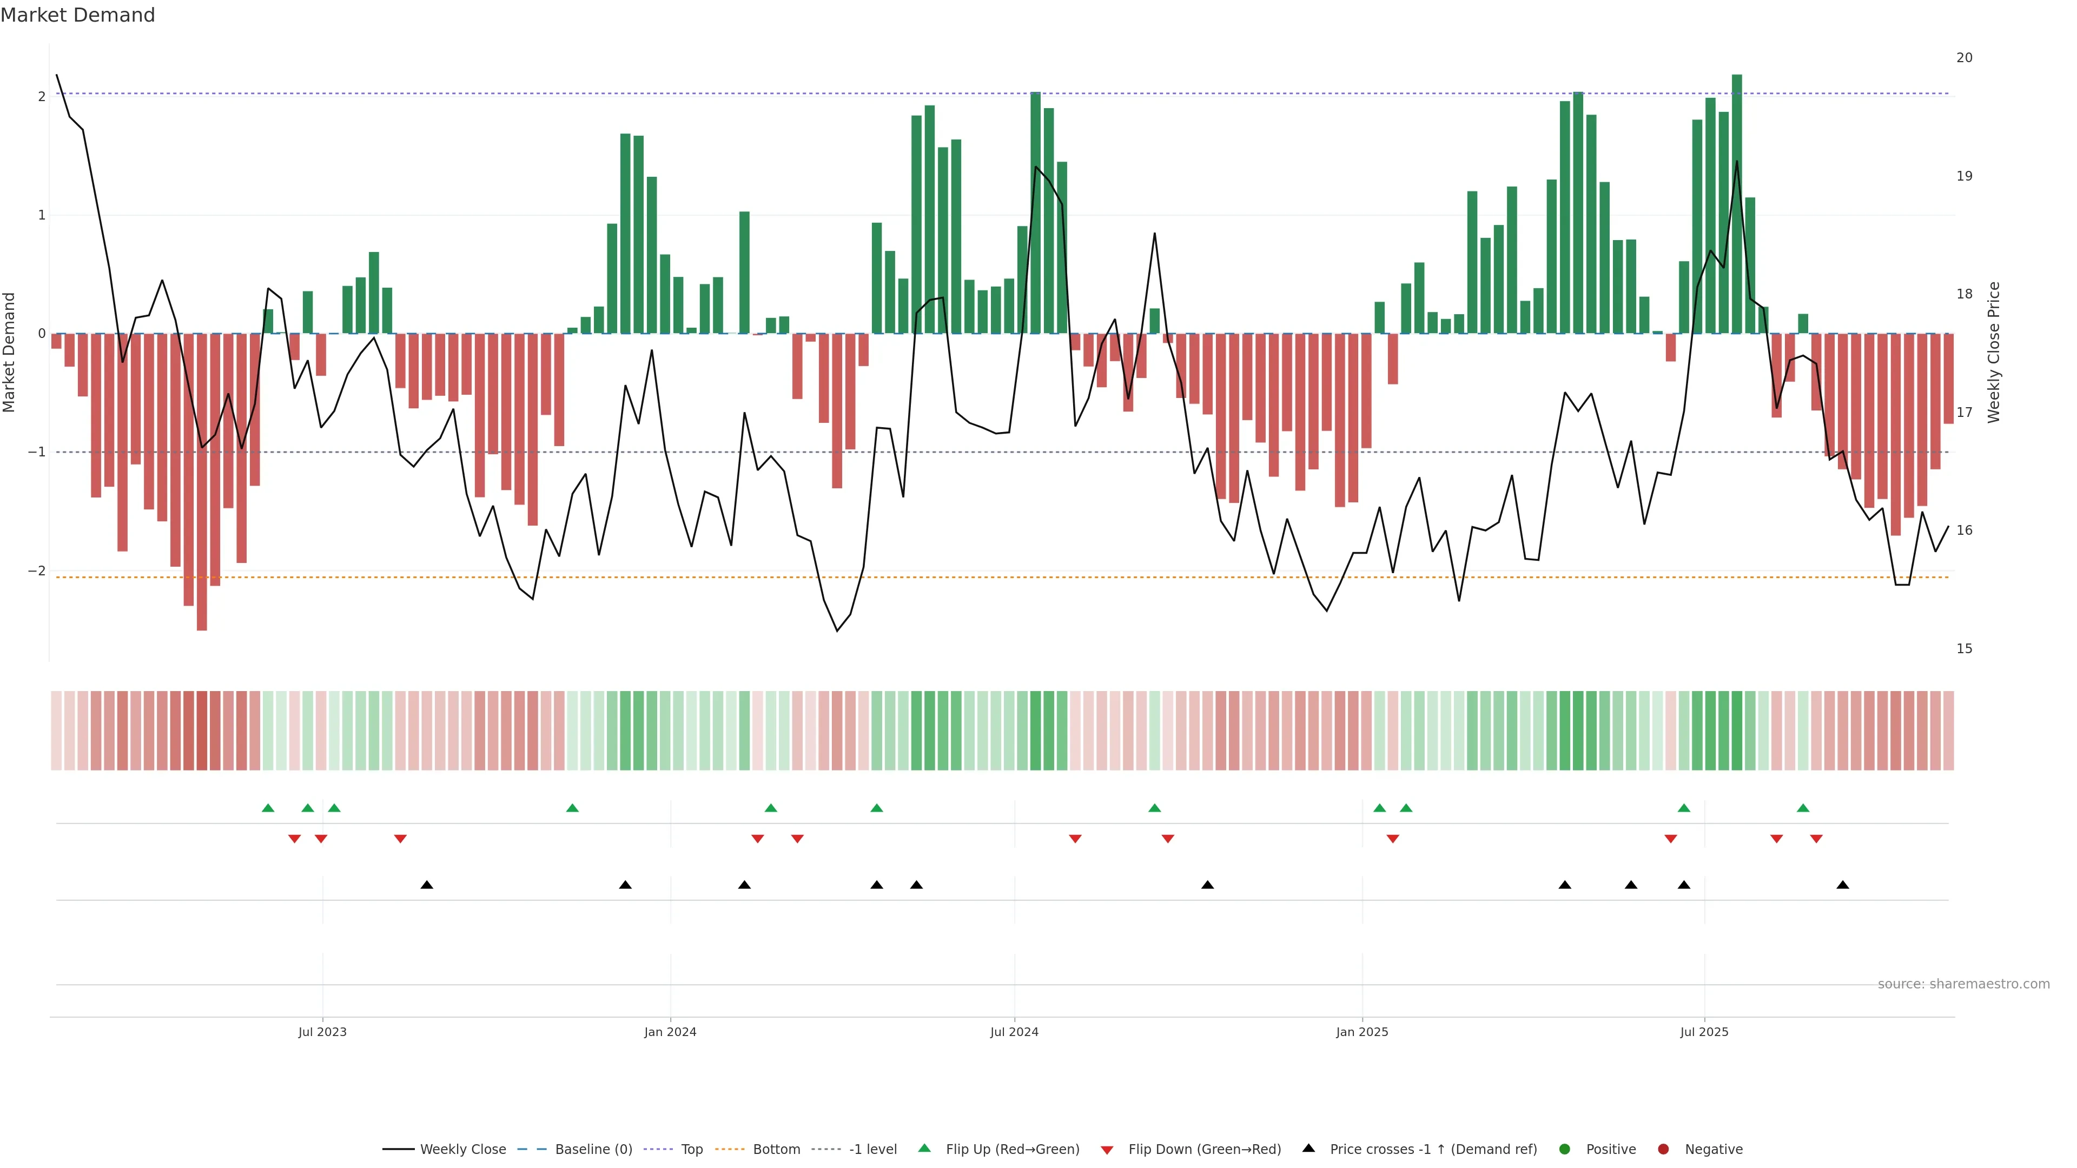The image size is (2077, 1168).
Task: Click the Negative red dot legend
Action: tap(1663, 1150)
